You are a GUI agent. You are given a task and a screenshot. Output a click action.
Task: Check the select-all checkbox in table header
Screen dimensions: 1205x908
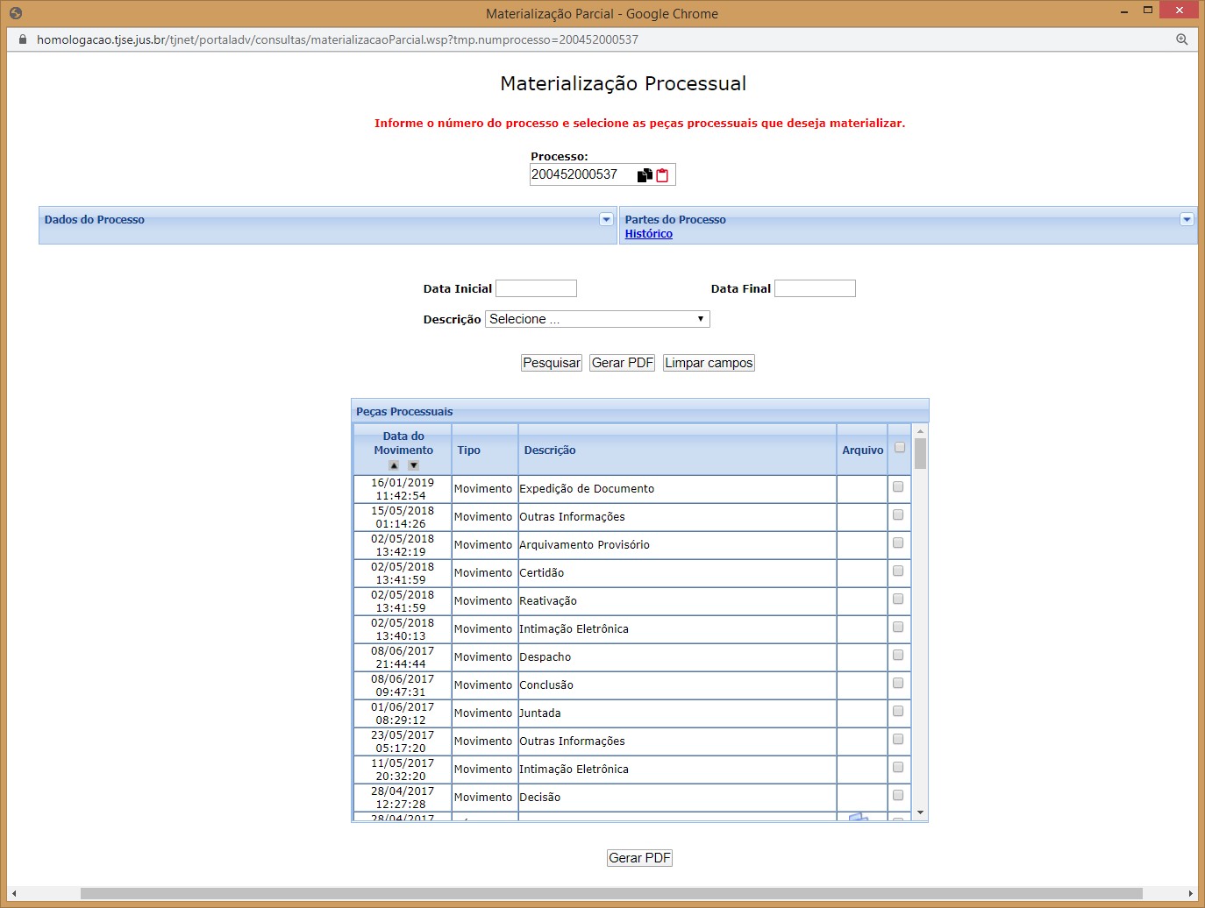[x=899, y=448]
